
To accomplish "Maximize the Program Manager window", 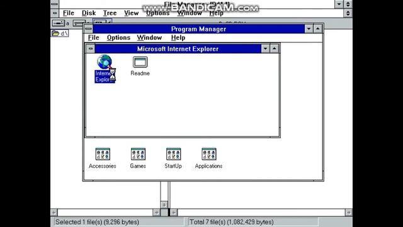I will pos(318,29).
